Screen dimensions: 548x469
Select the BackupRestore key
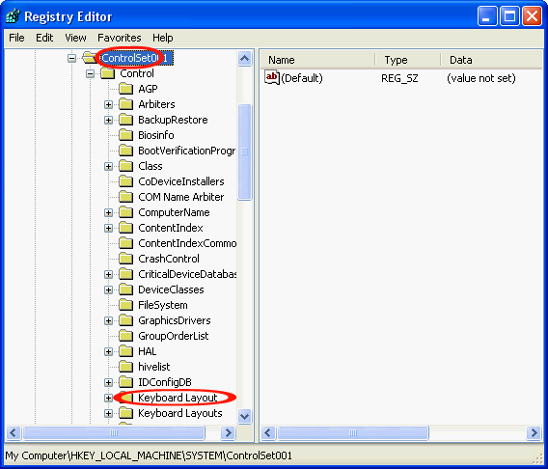(x=173, y=120)
